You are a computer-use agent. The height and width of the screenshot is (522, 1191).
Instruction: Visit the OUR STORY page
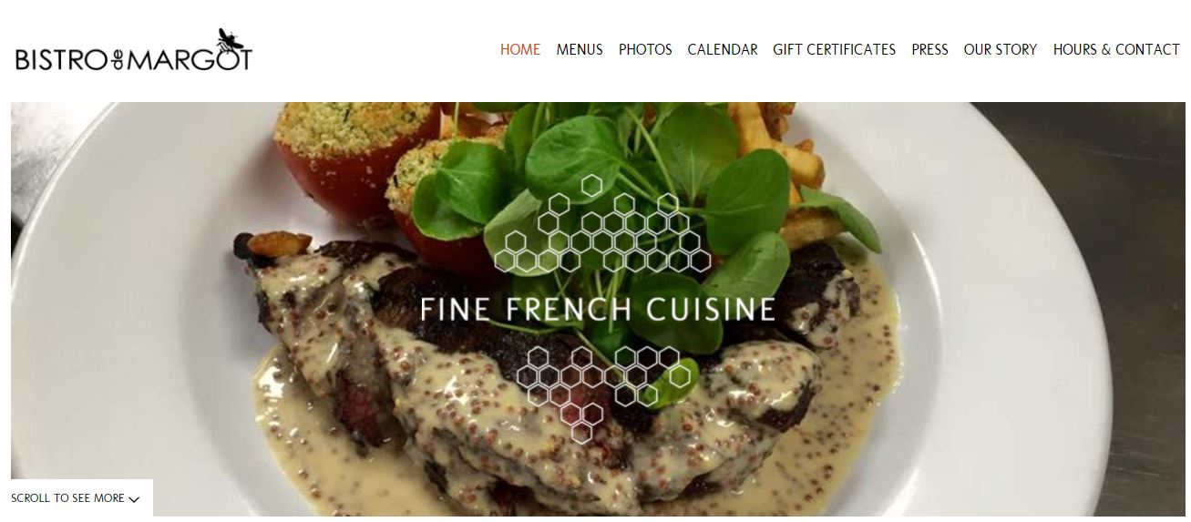click(x=1001, y=50)
